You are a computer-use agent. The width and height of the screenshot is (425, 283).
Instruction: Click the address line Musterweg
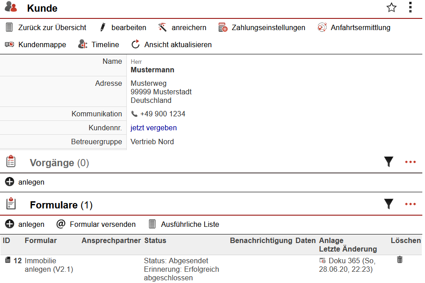tap(148, 83)
